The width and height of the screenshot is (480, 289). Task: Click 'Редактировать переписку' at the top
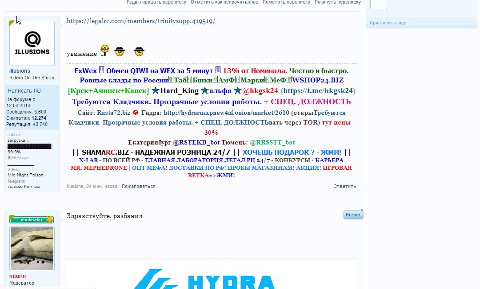click(156, 2)
